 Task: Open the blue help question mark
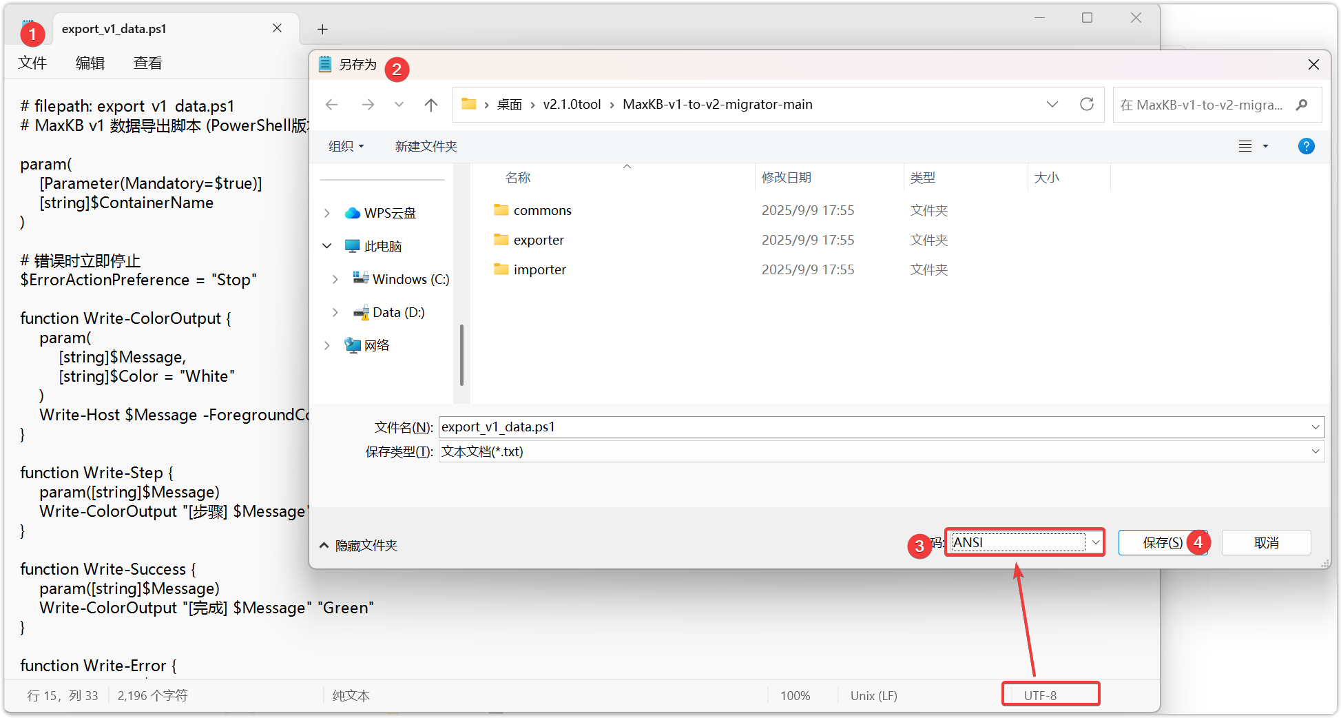[x=1305, y=146]
